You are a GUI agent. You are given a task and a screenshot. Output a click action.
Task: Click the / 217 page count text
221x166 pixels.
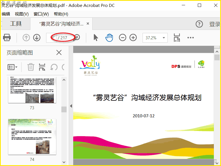click(62, 38)
